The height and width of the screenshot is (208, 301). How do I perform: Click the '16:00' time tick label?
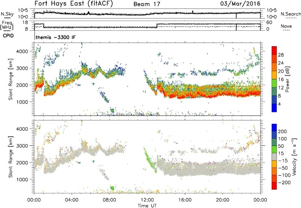pos(185,200)
